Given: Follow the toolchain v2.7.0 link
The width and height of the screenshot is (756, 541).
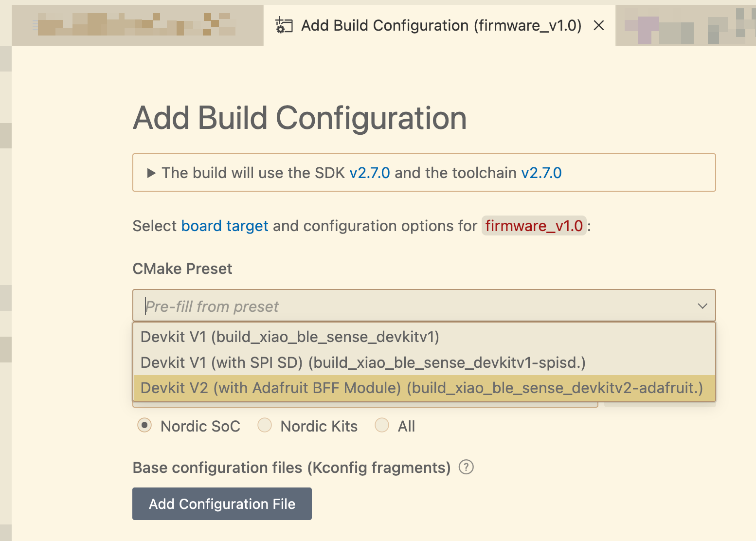Looking at the screenshot, I should pyautogui.click(x=541, y=173).
